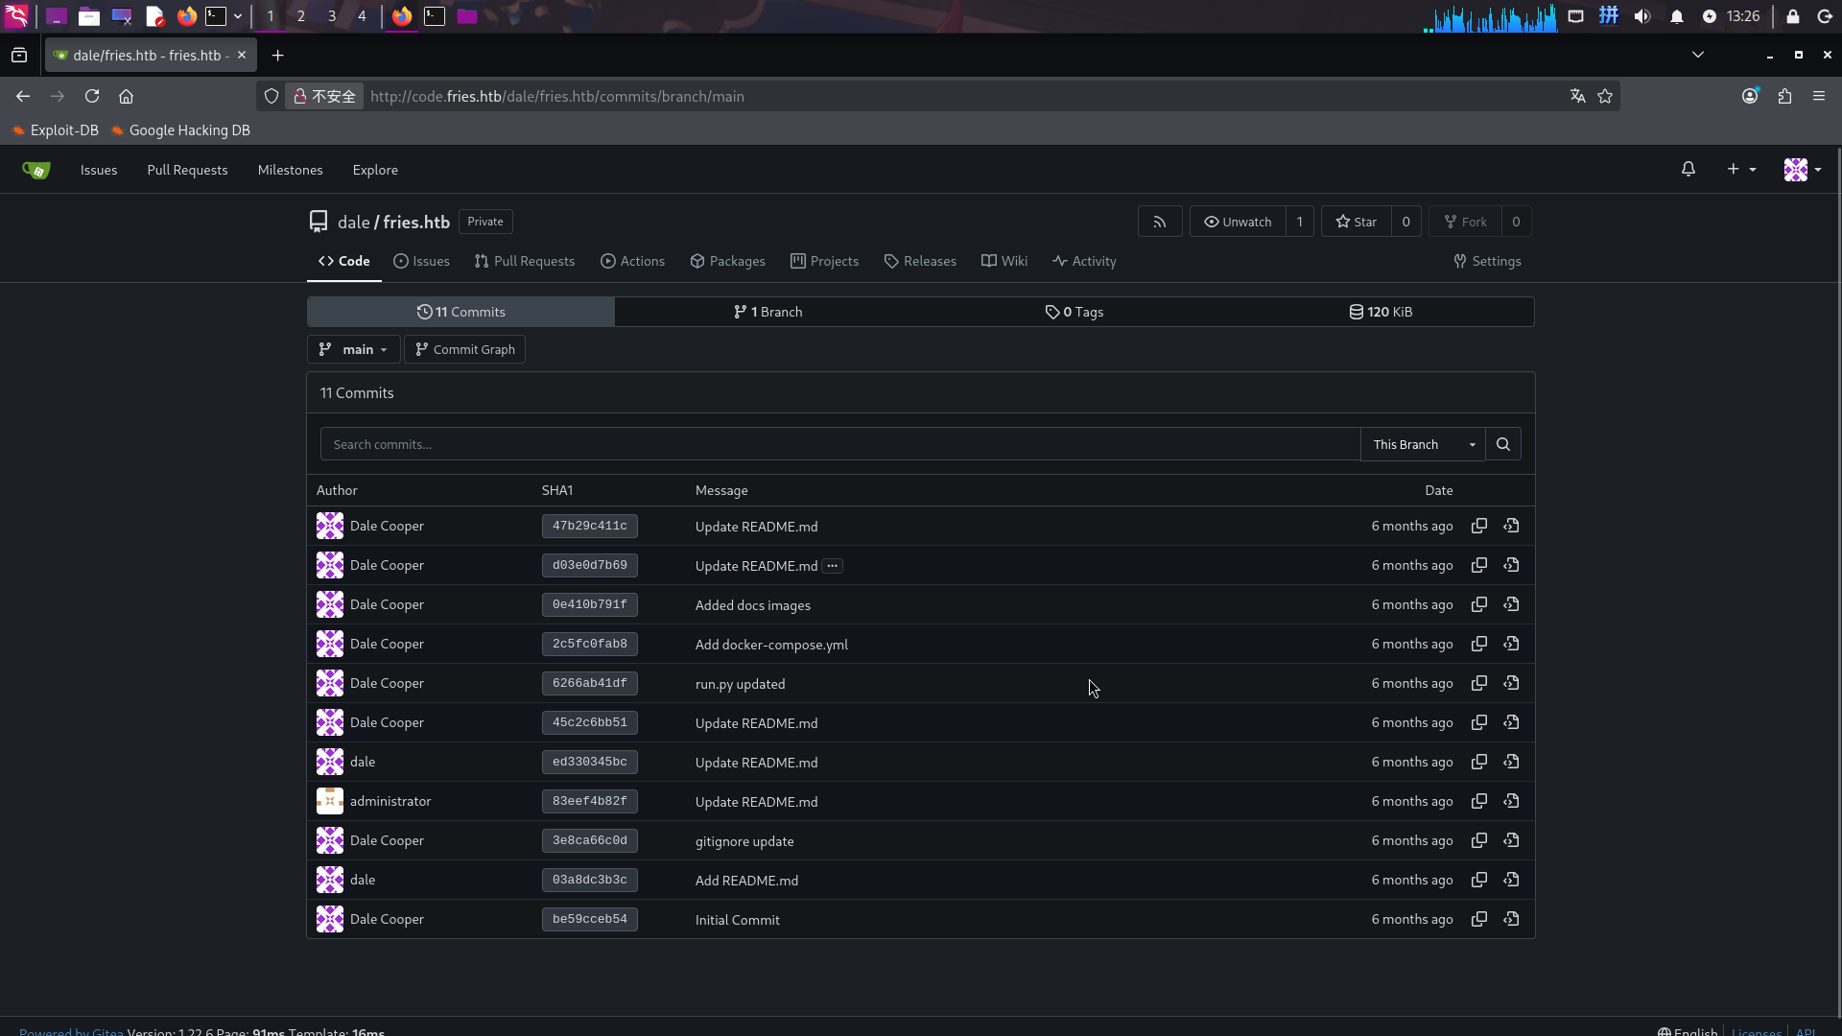
Task: Toggle Unwatch on this repository
Action: [1238, 222]
